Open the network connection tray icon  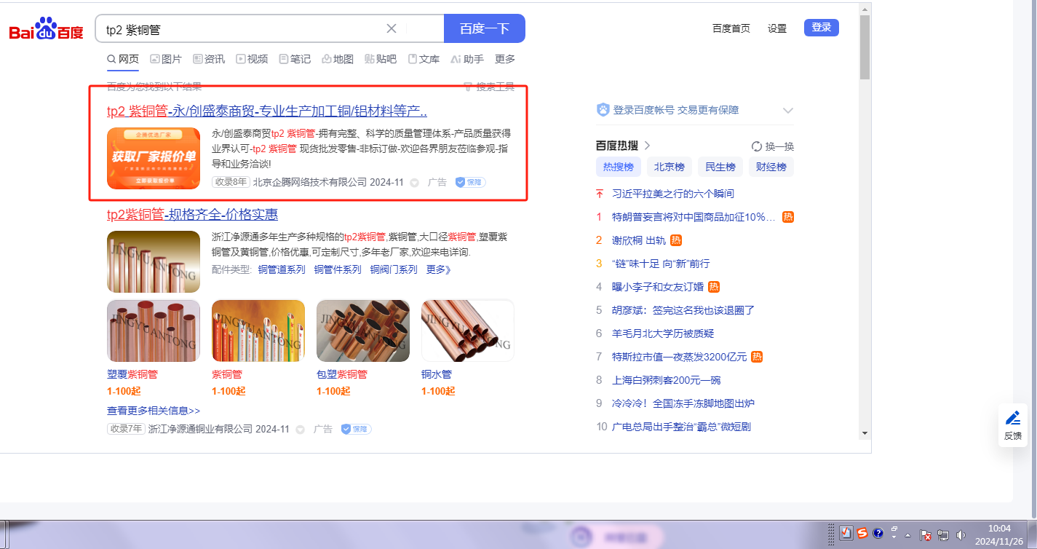tap(943, 534)
